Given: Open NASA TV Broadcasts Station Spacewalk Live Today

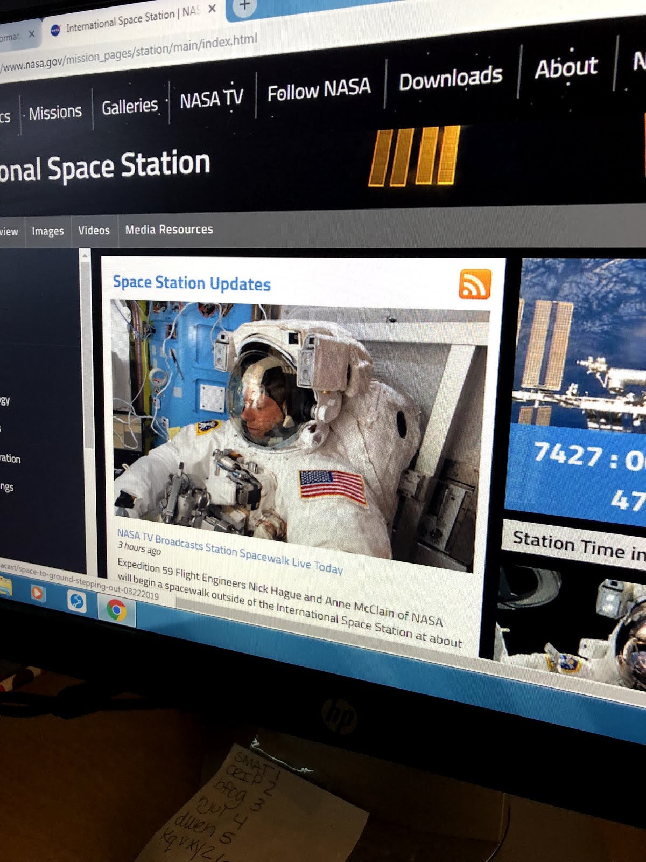Looking at the screenshot, I should pyautogui.click(x=230, y=551).
